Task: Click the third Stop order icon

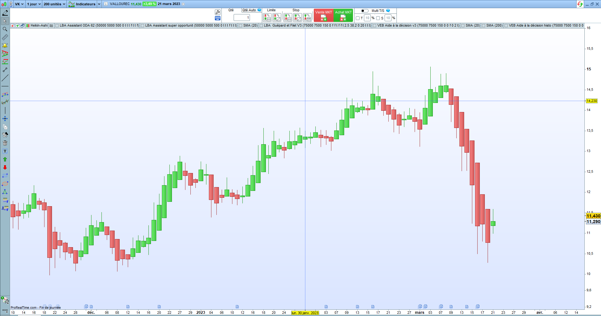Action: point(307,17)
